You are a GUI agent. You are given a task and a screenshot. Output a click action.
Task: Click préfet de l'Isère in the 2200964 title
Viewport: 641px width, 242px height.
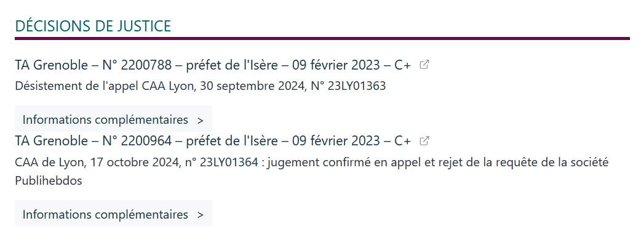(231, 141)
